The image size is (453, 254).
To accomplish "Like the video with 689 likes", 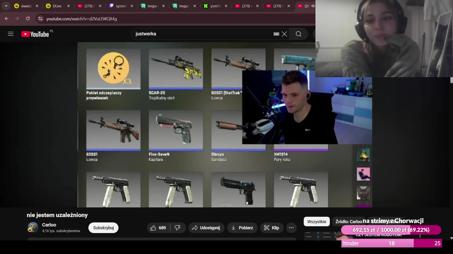I will point(159,228).
